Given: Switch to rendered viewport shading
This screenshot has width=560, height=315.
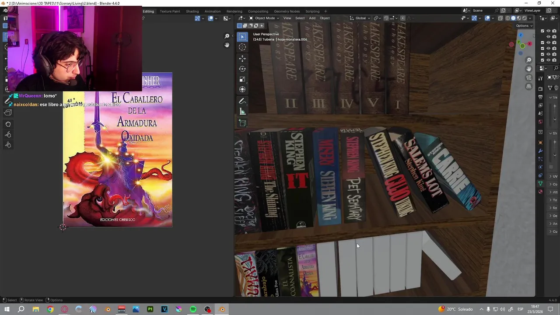Looking at the screenshot, I should pos(525,18).
